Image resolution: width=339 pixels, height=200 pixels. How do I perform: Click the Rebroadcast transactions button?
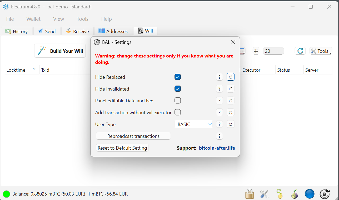point(133,136)
